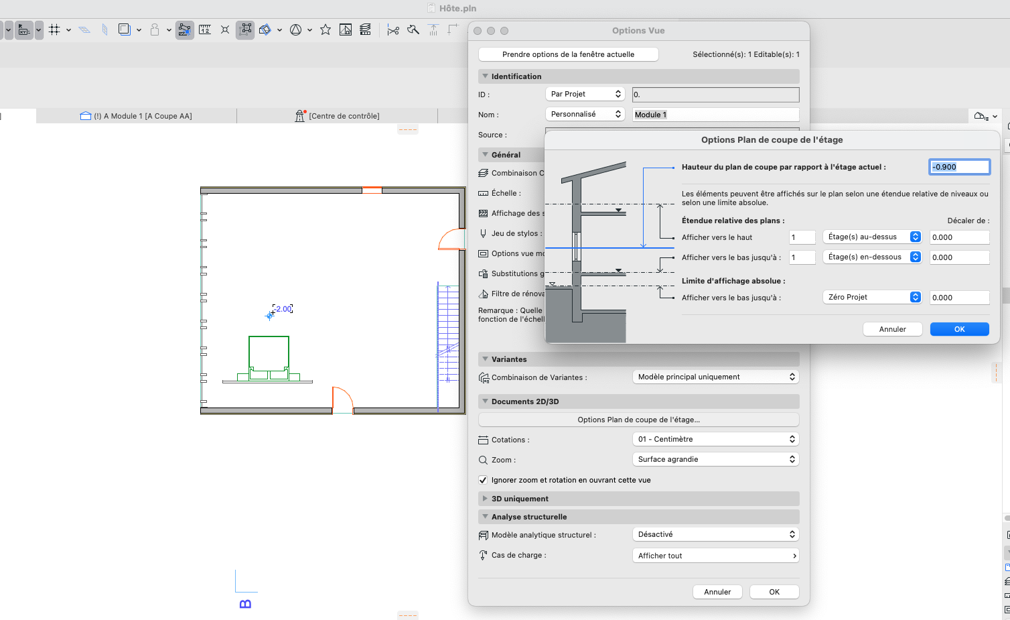Click the ID input field containing 0.
1010x620 pixels.
tap(715, 95)
